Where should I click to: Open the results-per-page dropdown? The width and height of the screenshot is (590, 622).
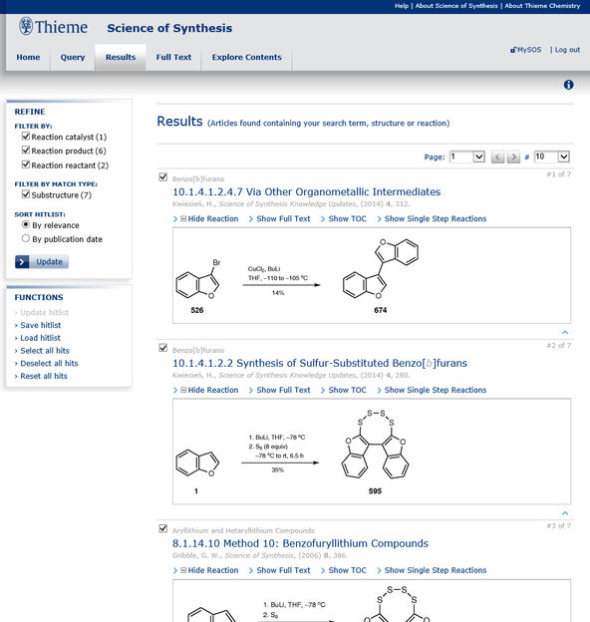(x=552, y=156)
